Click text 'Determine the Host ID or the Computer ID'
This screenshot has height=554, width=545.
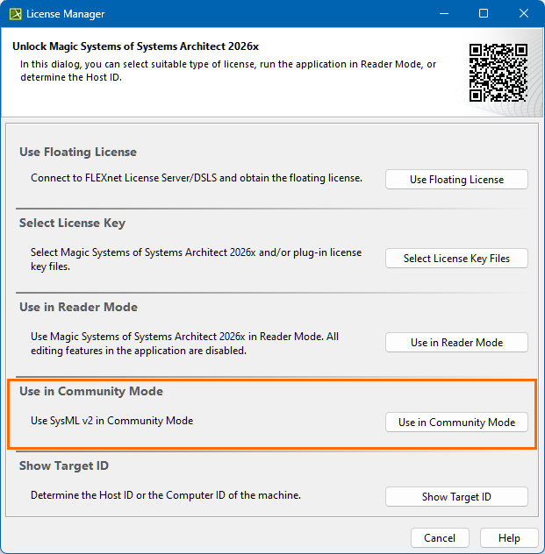point(128,495)
